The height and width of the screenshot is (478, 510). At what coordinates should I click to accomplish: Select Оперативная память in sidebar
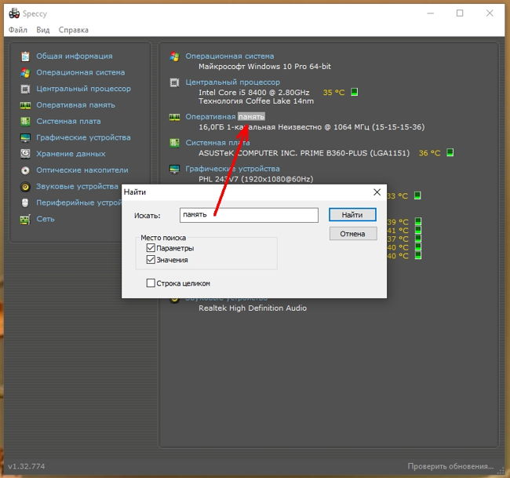point(76,105)
